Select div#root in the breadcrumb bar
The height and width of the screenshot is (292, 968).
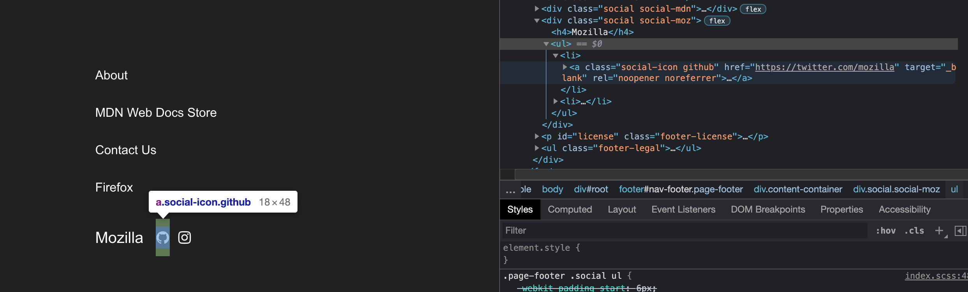pos(591,189)
